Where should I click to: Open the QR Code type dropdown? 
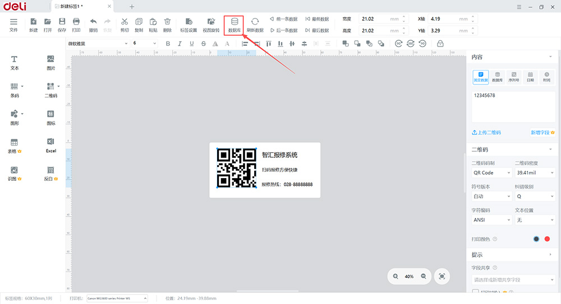tap(491, 172)
